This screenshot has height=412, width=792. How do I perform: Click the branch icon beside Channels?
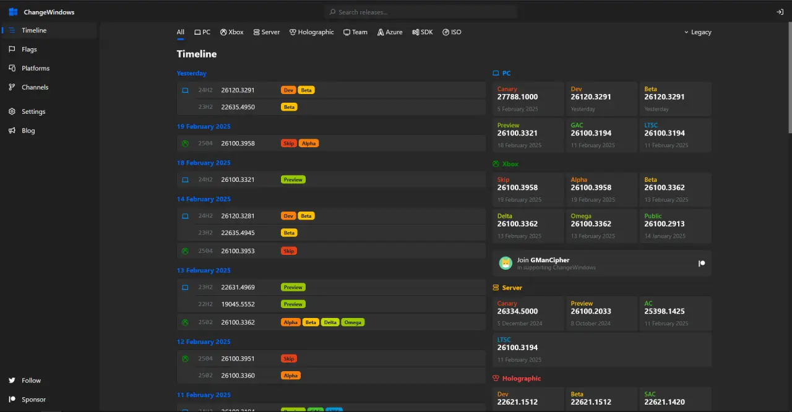point(12,87)
